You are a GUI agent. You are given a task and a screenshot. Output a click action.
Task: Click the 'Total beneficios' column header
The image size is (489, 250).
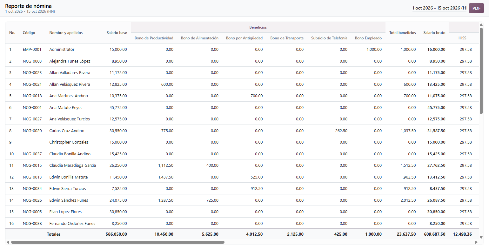click(x=402, y=33)
